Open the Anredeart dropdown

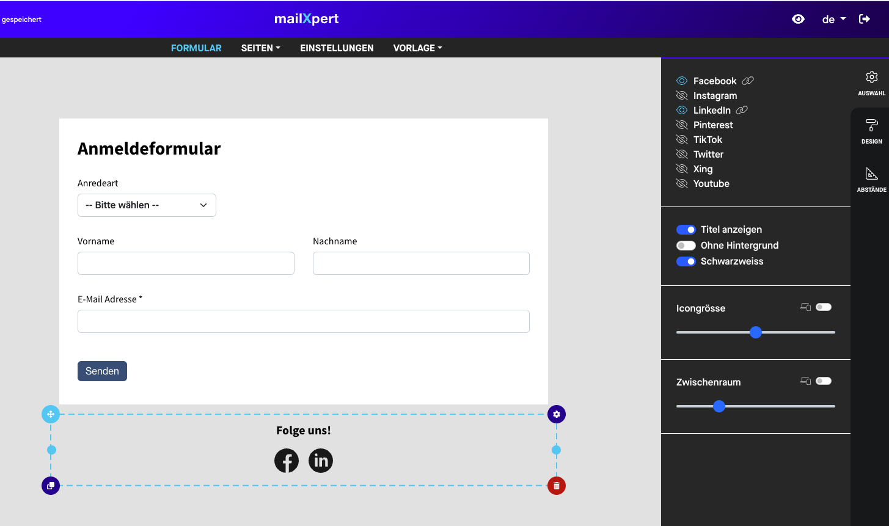pyautogui.click(x=147, y=205)
